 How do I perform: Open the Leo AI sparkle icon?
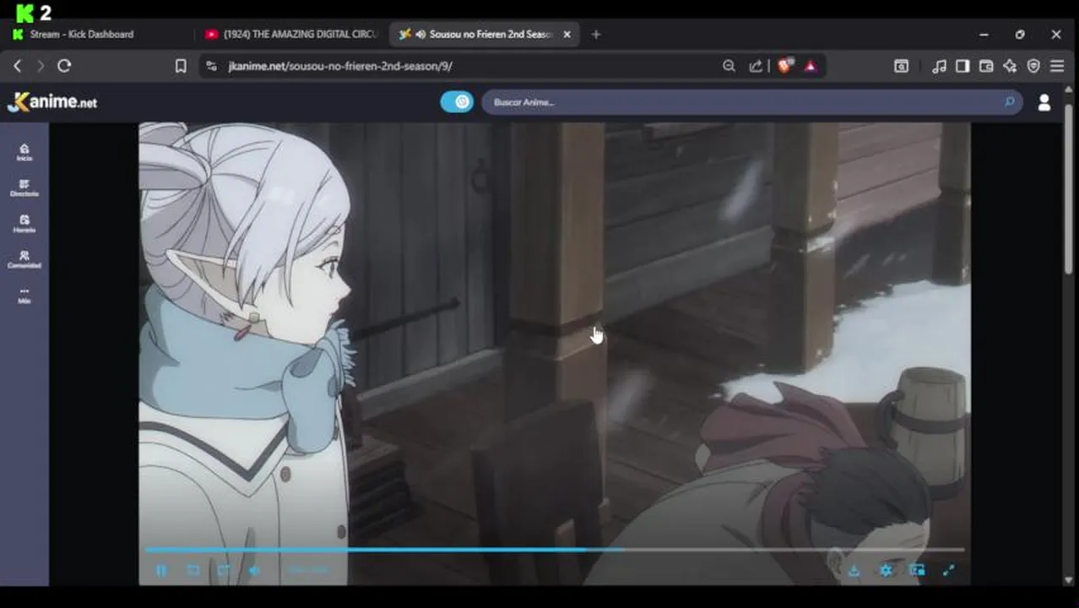point(1010,66)
